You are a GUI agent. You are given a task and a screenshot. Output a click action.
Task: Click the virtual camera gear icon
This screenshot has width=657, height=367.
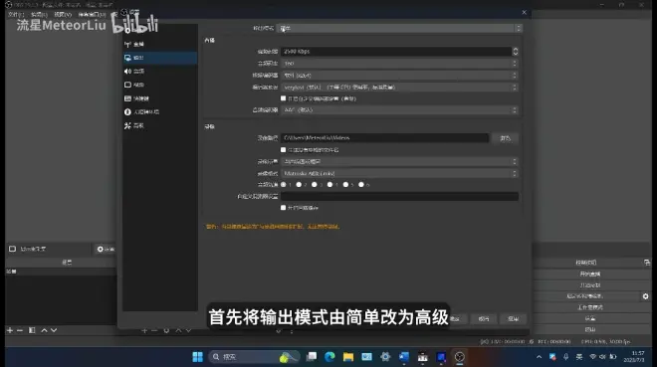(645, 296)
